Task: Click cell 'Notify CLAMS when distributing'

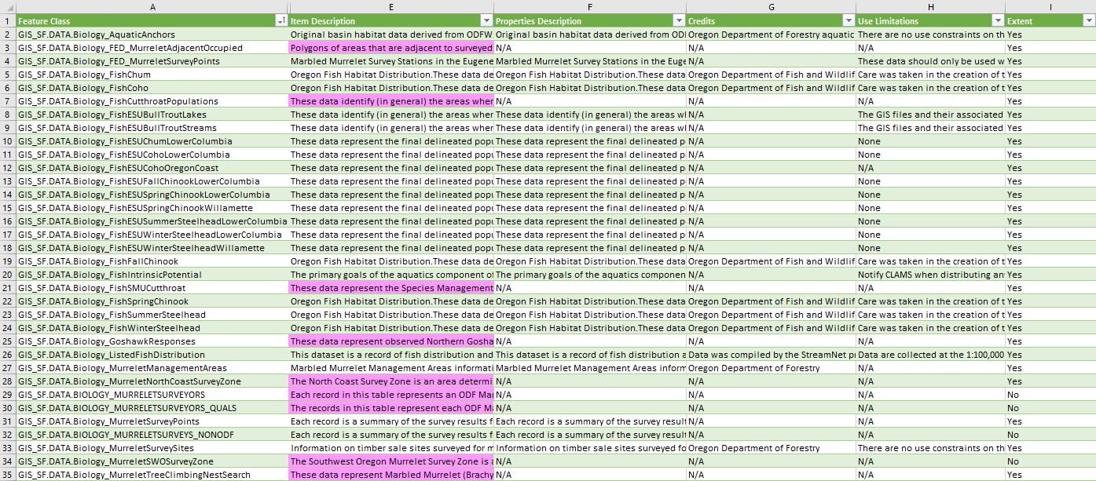Action: coord(930,275)
